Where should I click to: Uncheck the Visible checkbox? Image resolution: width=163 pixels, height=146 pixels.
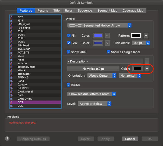click(x=68, y=85)
